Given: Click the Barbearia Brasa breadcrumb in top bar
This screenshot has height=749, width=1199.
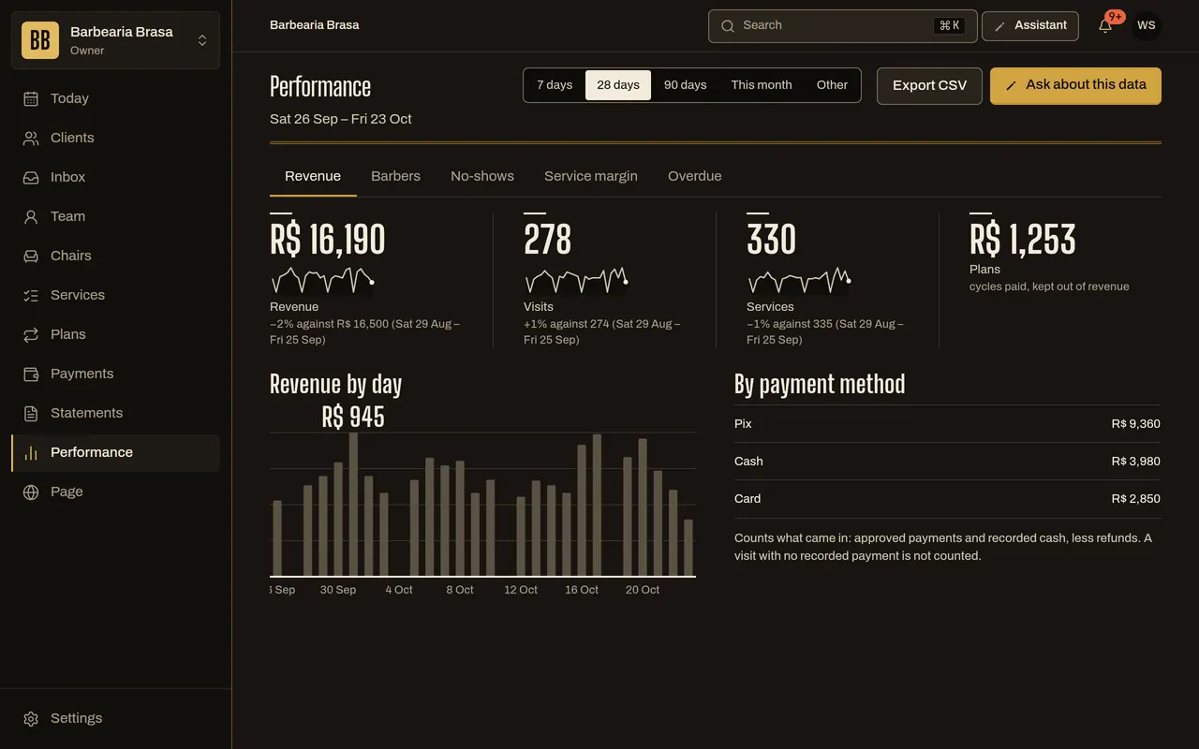Looking at the screenshot, I should pyautogui.click(x=315, y=25).
